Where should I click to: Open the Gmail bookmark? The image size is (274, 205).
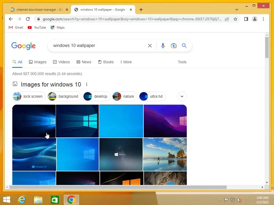tap(16, 27)
